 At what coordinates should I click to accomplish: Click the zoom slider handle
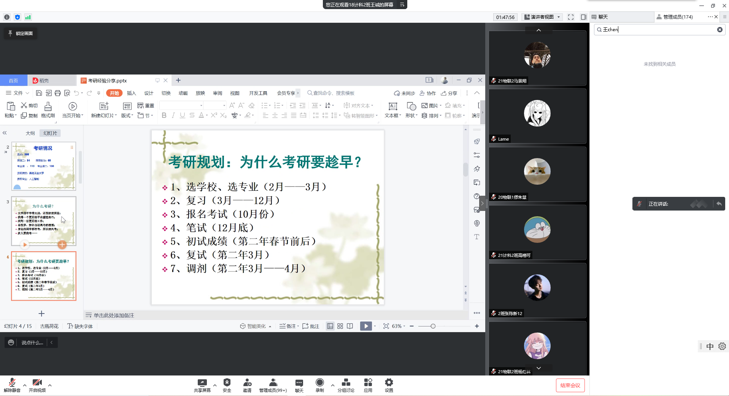pyautogui.click(x=433, y=326)
